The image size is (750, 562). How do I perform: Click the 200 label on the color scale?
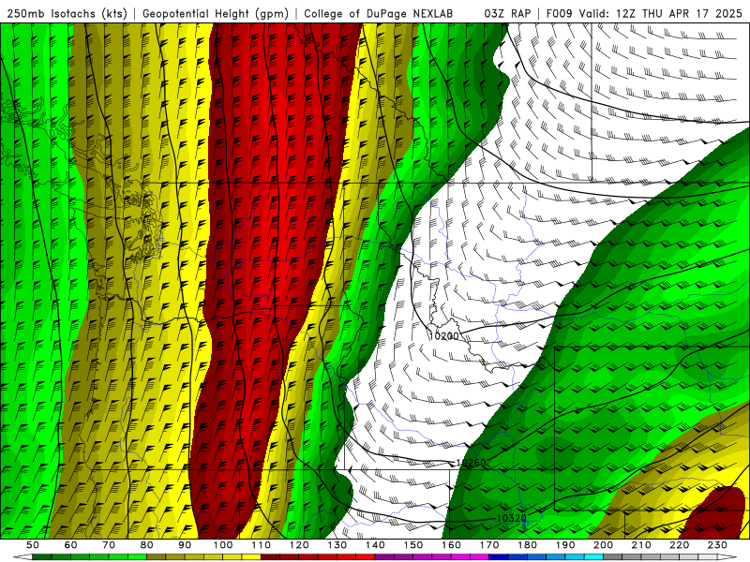(603, 545)
